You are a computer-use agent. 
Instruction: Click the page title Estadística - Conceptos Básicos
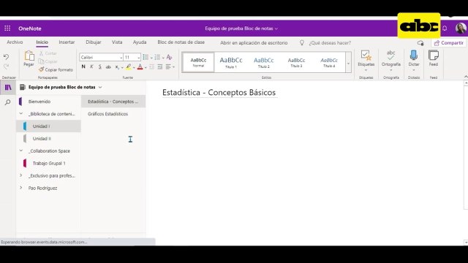(x=219, y=93)
